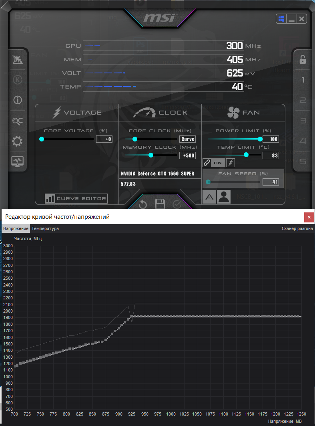The image size is (315, 426).
Task: Click the Fan header icon
Action: [233, 113]
